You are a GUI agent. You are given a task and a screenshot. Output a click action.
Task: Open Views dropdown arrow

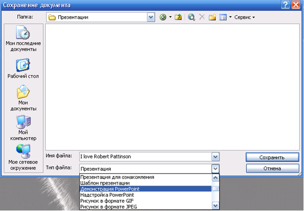[x=230, y=17]
